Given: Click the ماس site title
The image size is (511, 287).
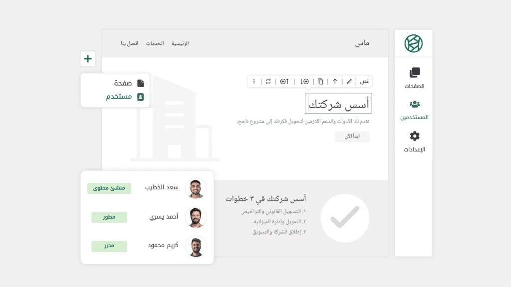Looking at the screenshot, I should coord(362,43).
